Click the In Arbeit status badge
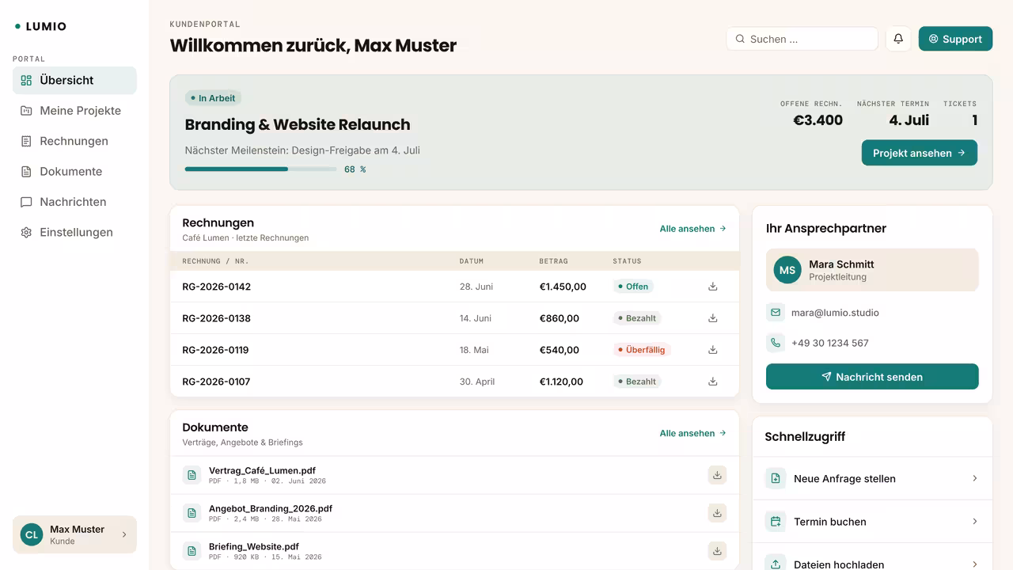Image resolution: width=1013 pixels, height=570 pixels. [x=213, y=98]
